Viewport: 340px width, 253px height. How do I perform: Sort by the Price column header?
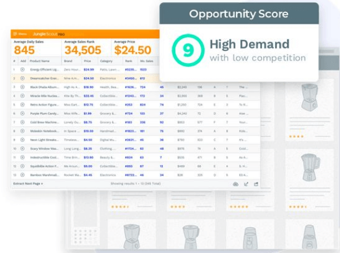[87, 61]
